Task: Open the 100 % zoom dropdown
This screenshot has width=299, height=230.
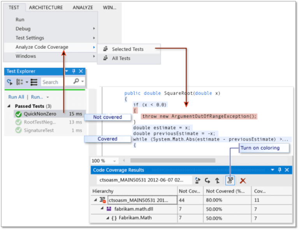Action: coord(114,161)
